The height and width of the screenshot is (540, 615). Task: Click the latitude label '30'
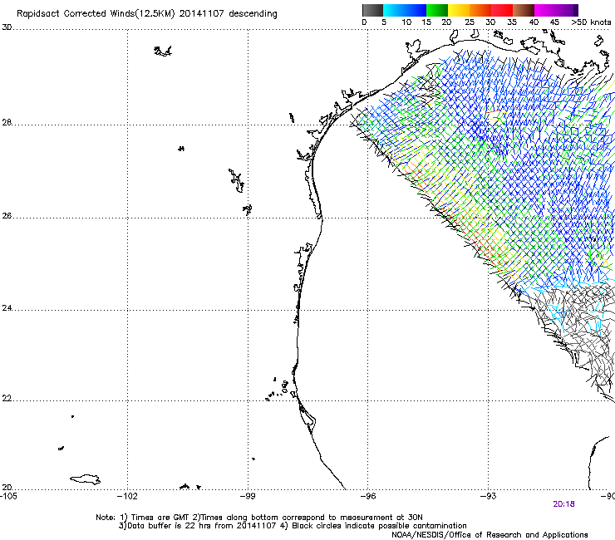click(x=7, y=27)
